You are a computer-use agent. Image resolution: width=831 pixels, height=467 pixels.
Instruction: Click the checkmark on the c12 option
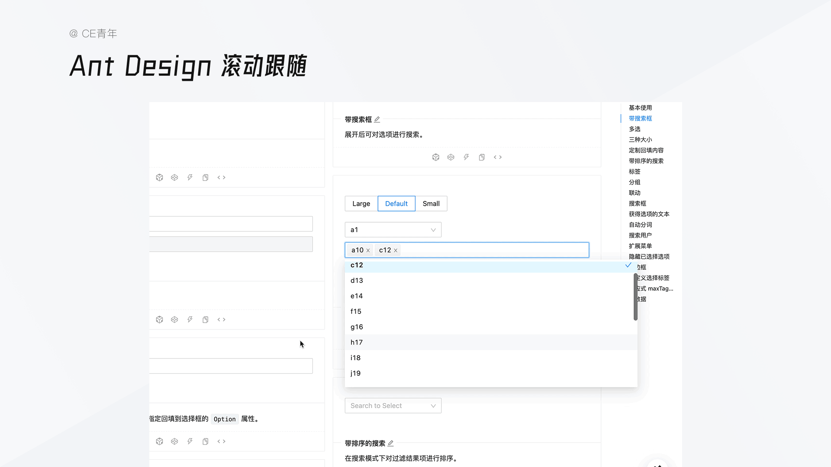[628, 265]
